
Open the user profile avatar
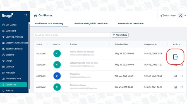click(x=181, y=15)
